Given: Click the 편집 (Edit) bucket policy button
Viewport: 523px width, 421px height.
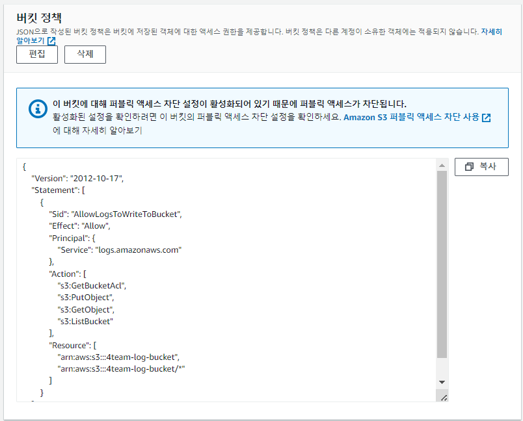Looking at the screenshot, I should 37,55.
